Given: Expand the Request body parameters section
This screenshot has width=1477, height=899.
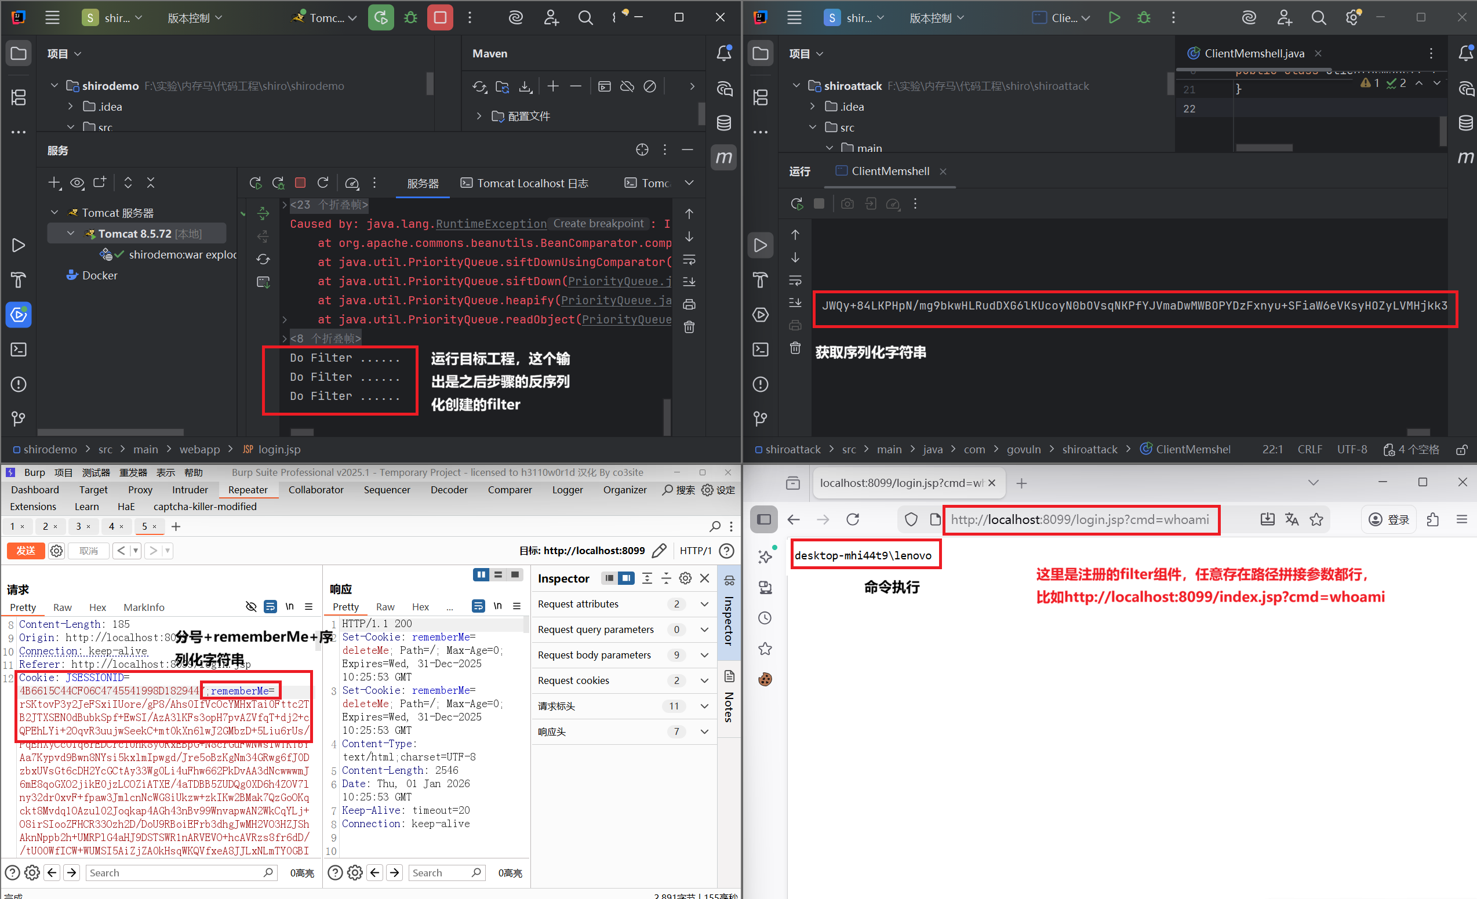Looking at the screenshot, I should tap(704, 655).
